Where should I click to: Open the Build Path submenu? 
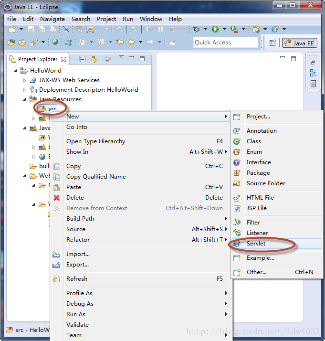[141, 219]
